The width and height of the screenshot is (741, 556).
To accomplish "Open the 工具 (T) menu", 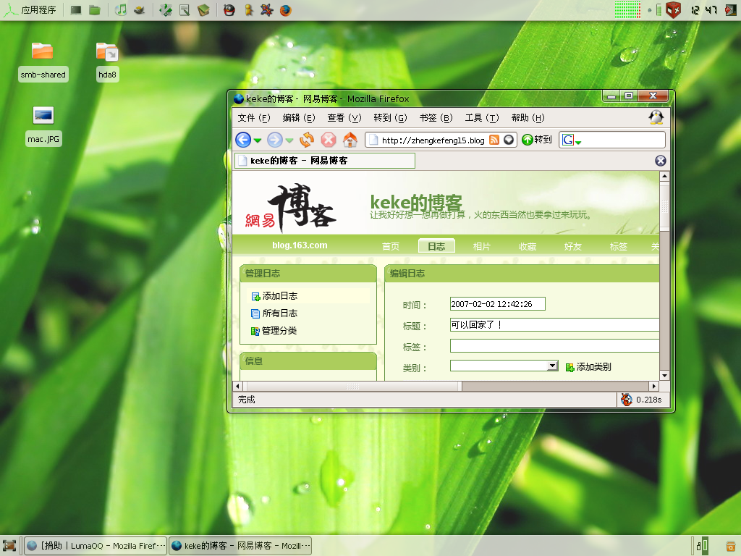I will [x=481, y=118].
